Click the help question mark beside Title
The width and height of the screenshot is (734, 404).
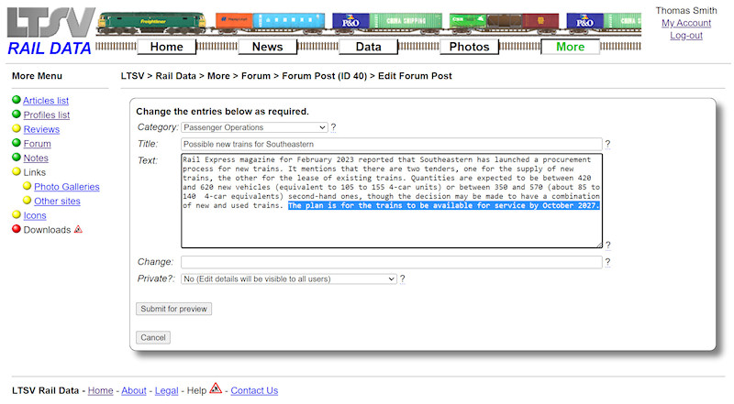coord(607,144)
